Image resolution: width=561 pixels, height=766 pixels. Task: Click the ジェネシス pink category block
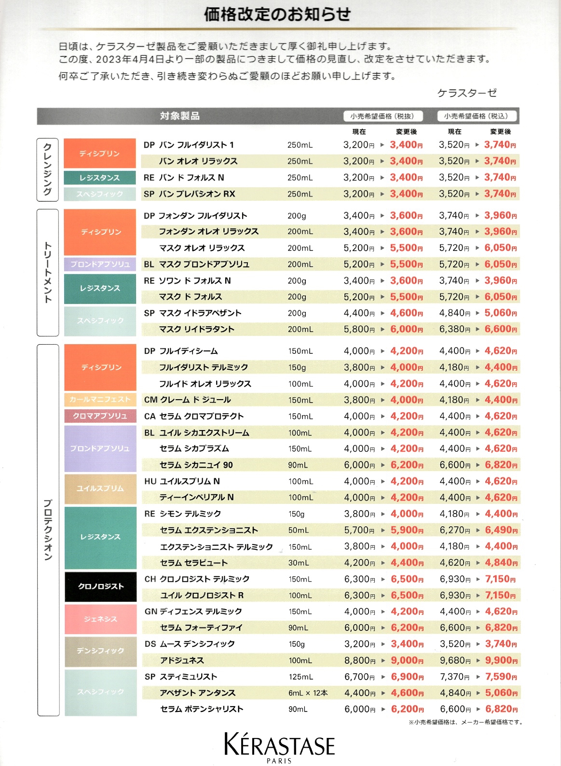[101, 619]
